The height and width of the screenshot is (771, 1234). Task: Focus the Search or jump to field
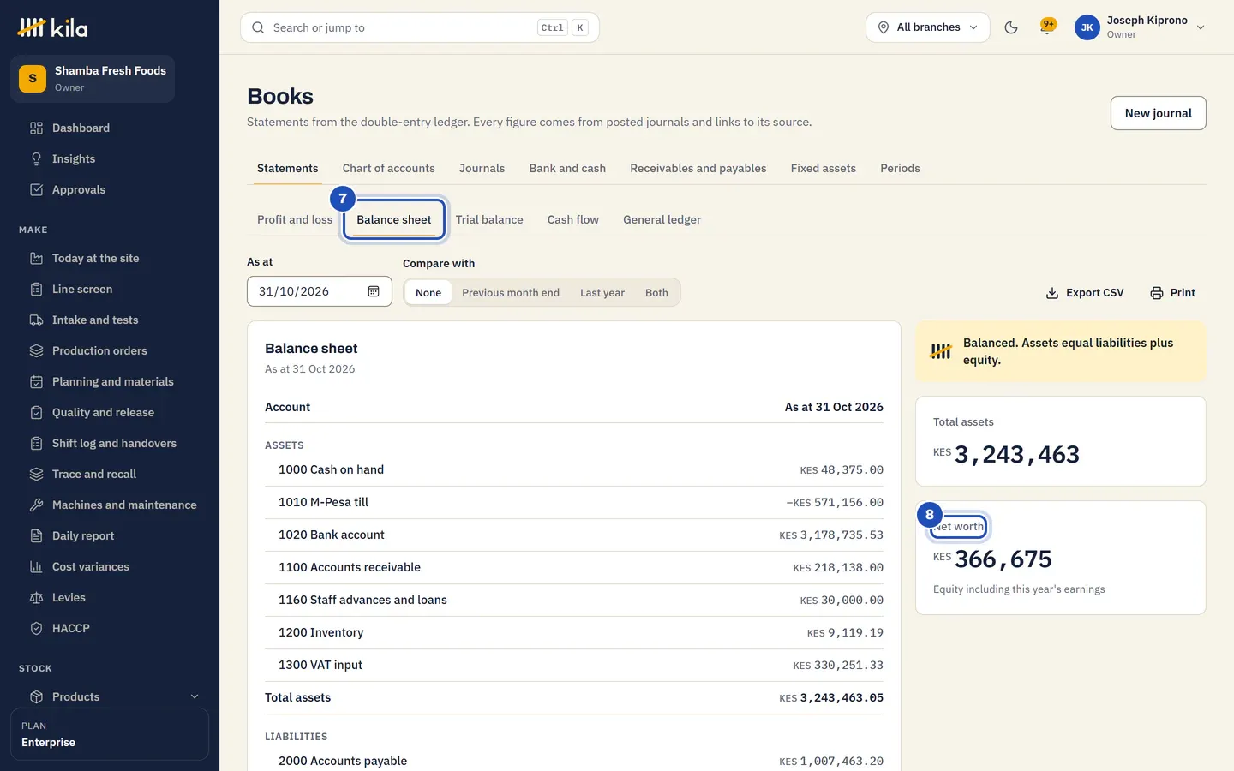[420, 27]
